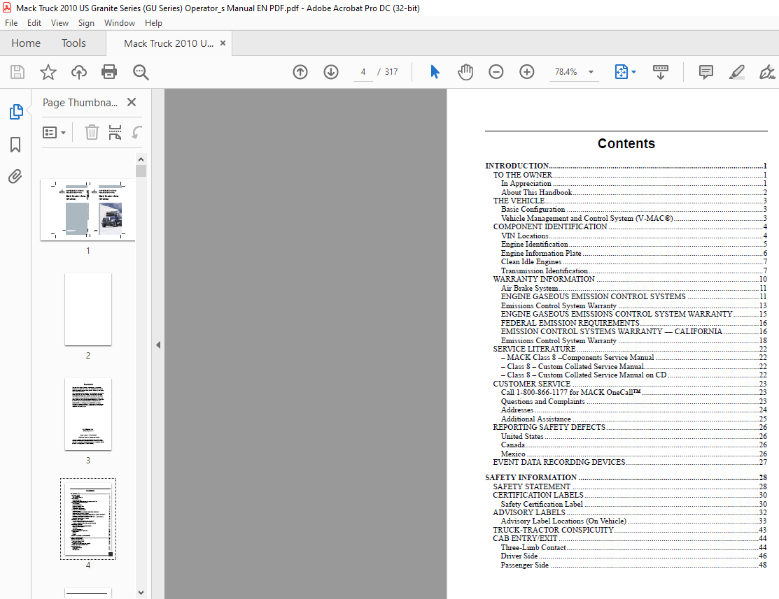Select page 4 contents thumbnail
This screenshot has height=599, width=779.
(88, 519)
